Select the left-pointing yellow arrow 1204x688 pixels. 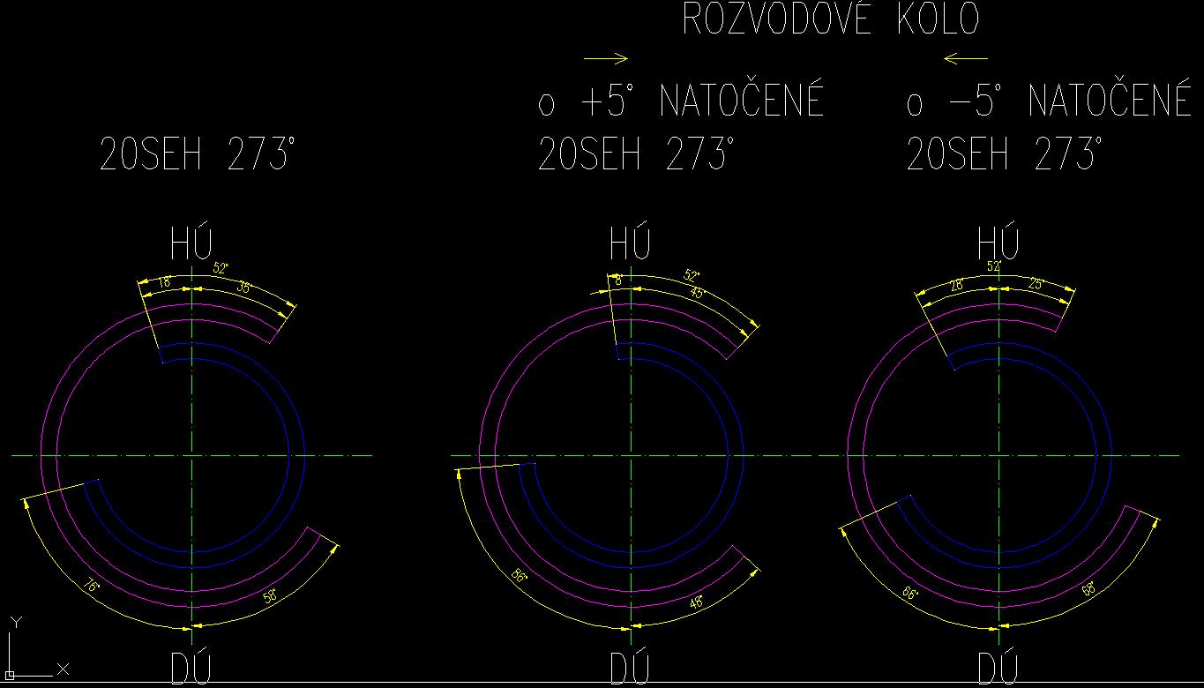(x=965, y=59)
